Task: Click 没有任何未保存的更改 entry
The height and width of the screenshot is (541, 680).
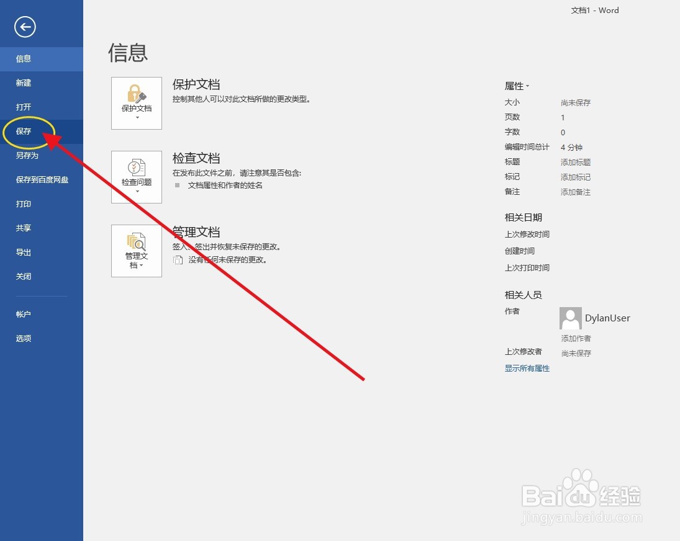Action: (227, 260)
